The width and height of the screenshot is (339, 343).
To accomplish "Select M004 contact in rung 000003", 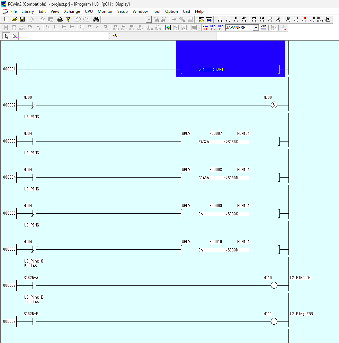I will [34, 141].
